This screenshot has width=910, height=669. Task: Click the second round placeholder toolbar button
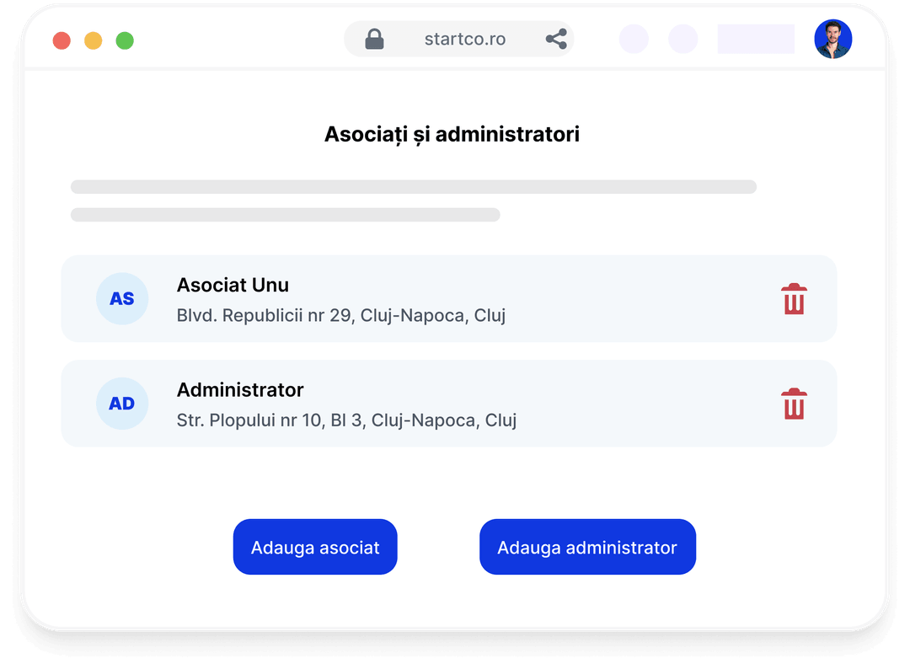[683, 40]
